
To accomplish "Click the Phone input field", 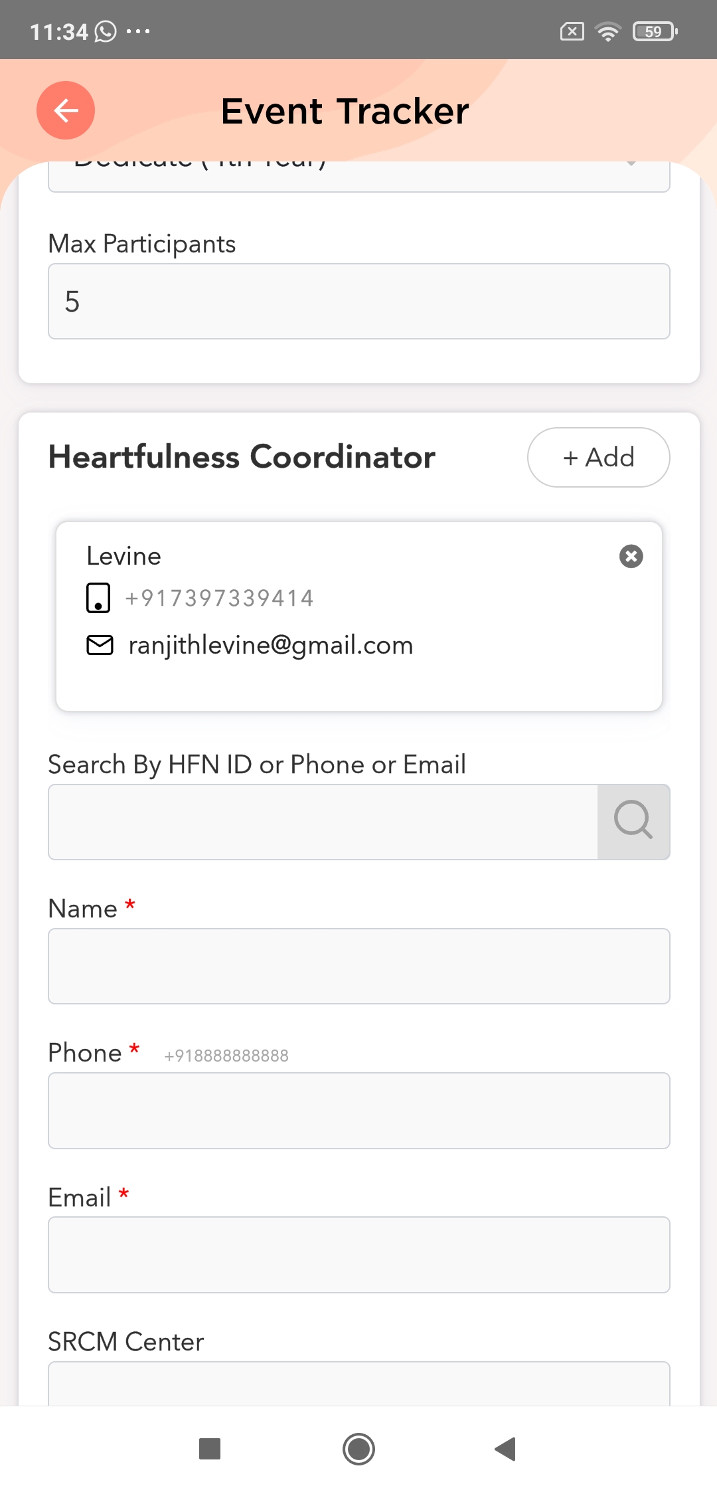I will 358,1110.
